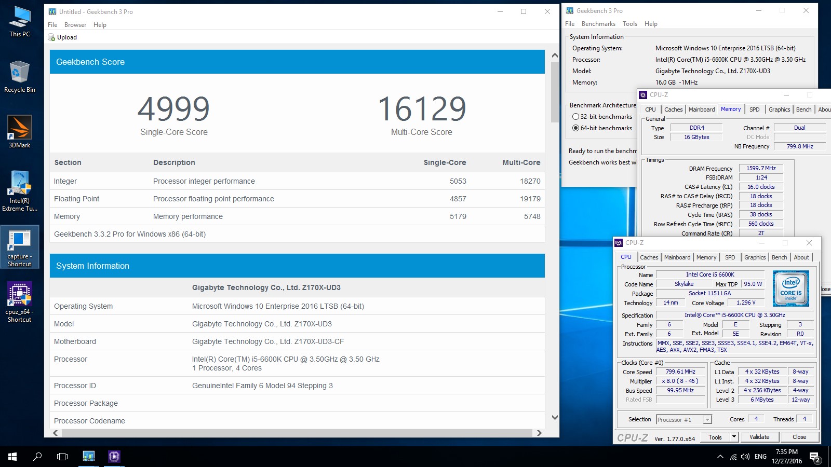Open This PC desktop icon
The image size is (831, 467).
pos(20,22)
